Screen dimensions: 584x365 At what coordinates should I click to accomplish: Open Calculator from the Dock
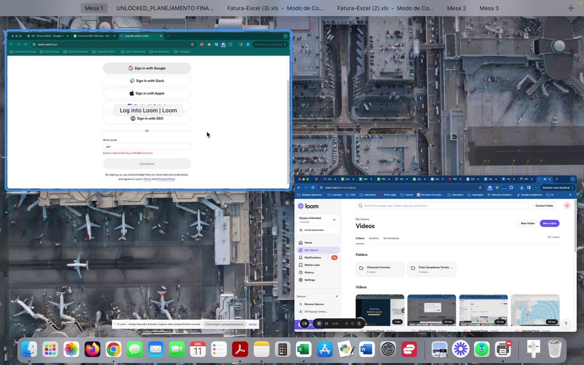[282, 349]
